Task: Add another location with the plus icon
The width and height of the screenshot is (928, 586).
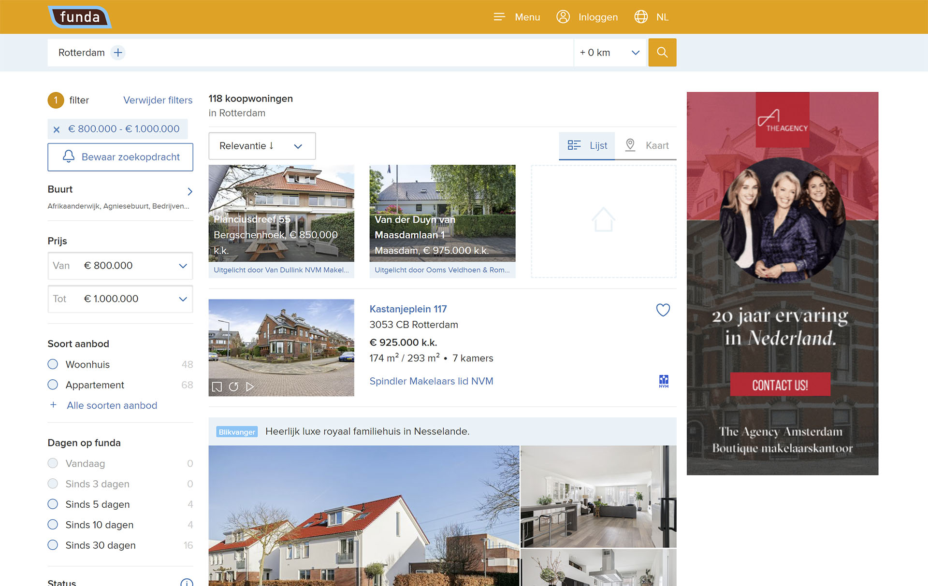Action: [x=118, y=52]
